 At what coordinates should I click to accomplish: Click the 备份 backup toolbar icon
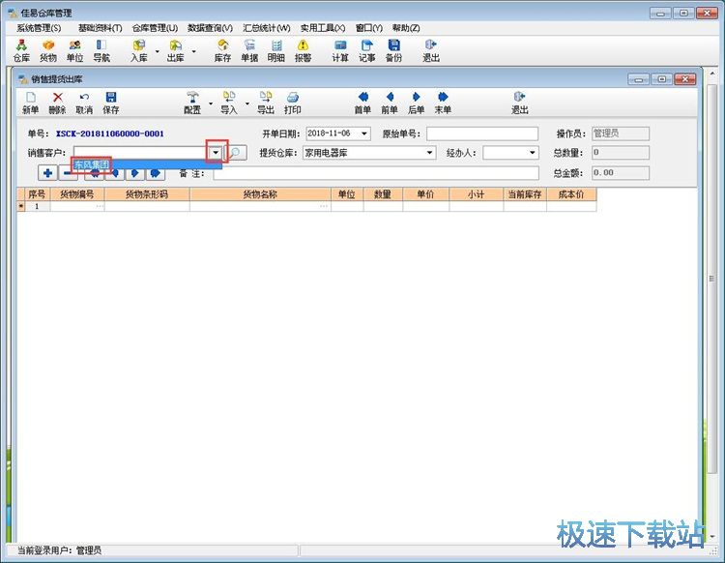[x=393, y=50]
